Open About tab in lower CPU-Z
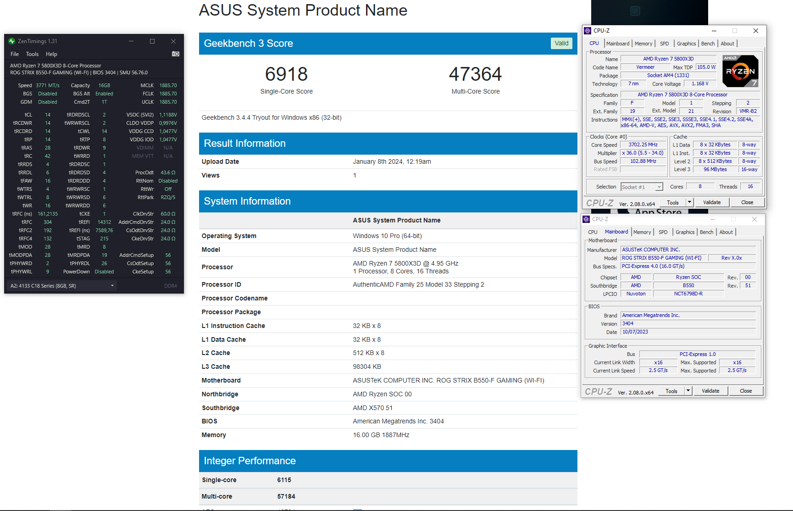Screen dimensions: 793x511 726,232
